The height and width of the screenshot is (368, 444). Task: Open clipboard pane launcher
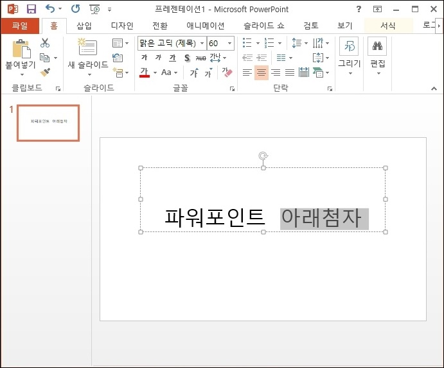click(x=58, y=89)
